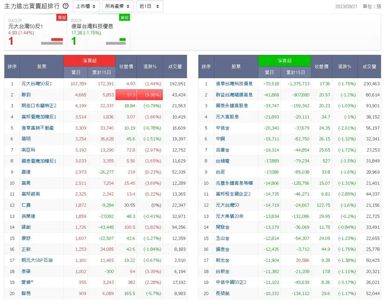Open stock link 群益台灣精選高息
Viewport: 385px width, 300px height.
pyautogui.click(x=234, y=95)
